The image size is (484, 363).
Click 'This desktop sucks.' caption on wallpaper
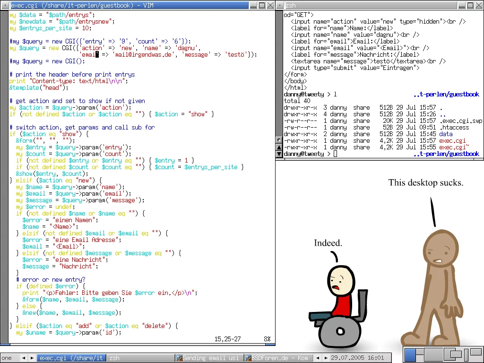[x=426, y=183]
